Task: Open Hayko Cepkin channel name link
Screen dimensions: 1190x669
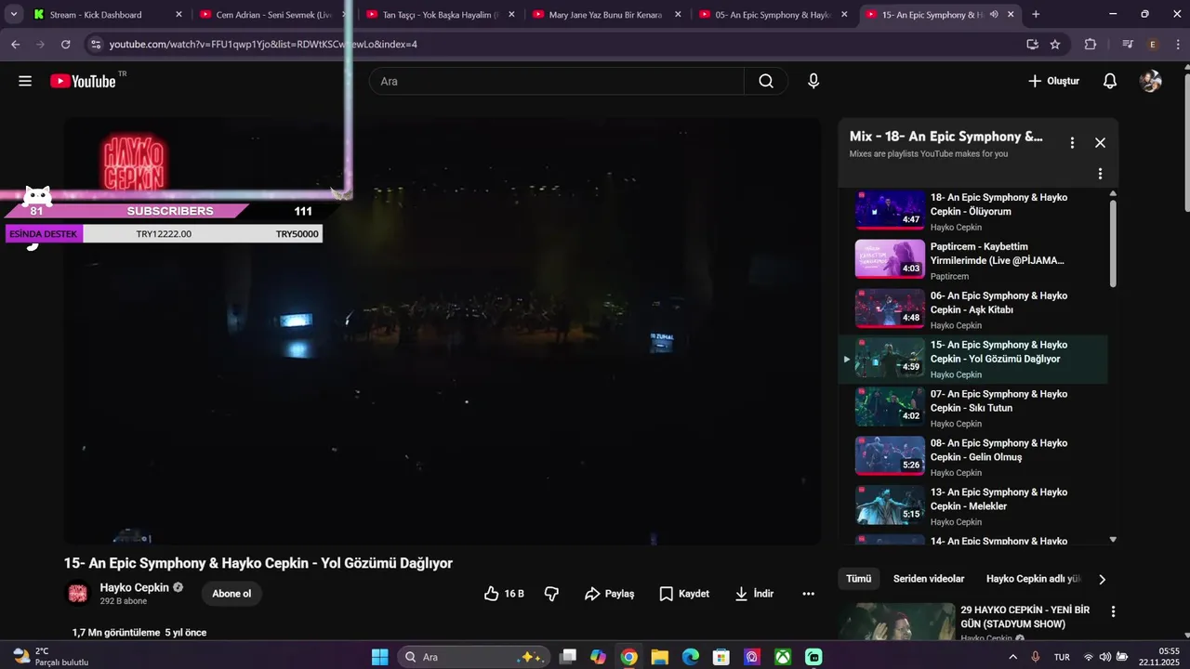Action: tap(135, 587)
